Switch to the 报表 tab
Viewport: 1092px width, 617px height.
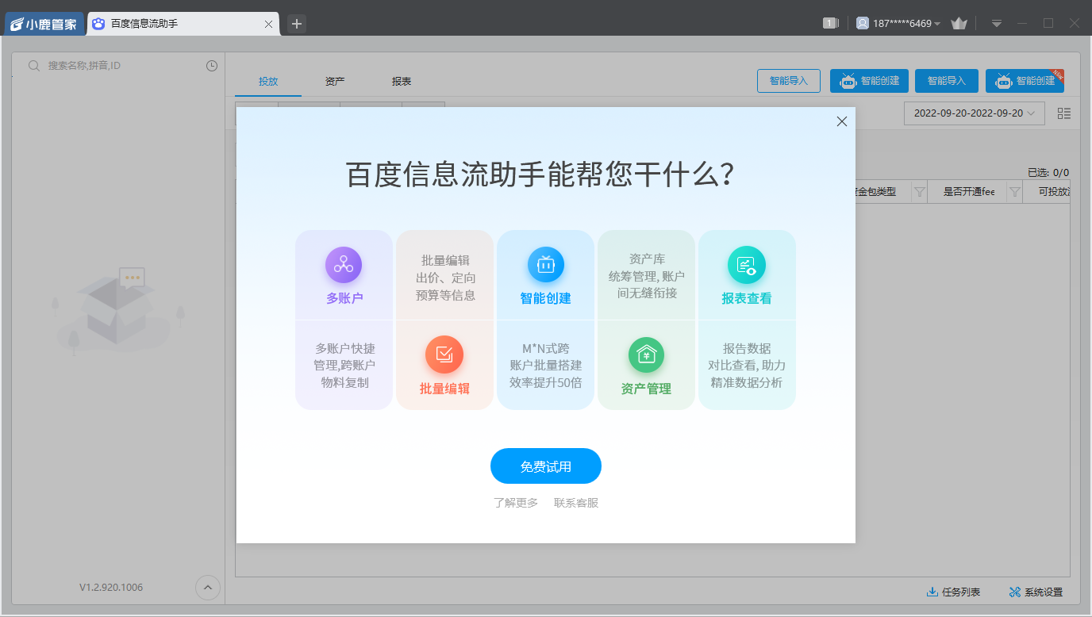(x=402, y=81)
